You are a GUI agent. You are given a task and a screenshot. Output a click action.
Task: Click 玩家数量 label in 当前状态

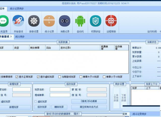point(137,52)
